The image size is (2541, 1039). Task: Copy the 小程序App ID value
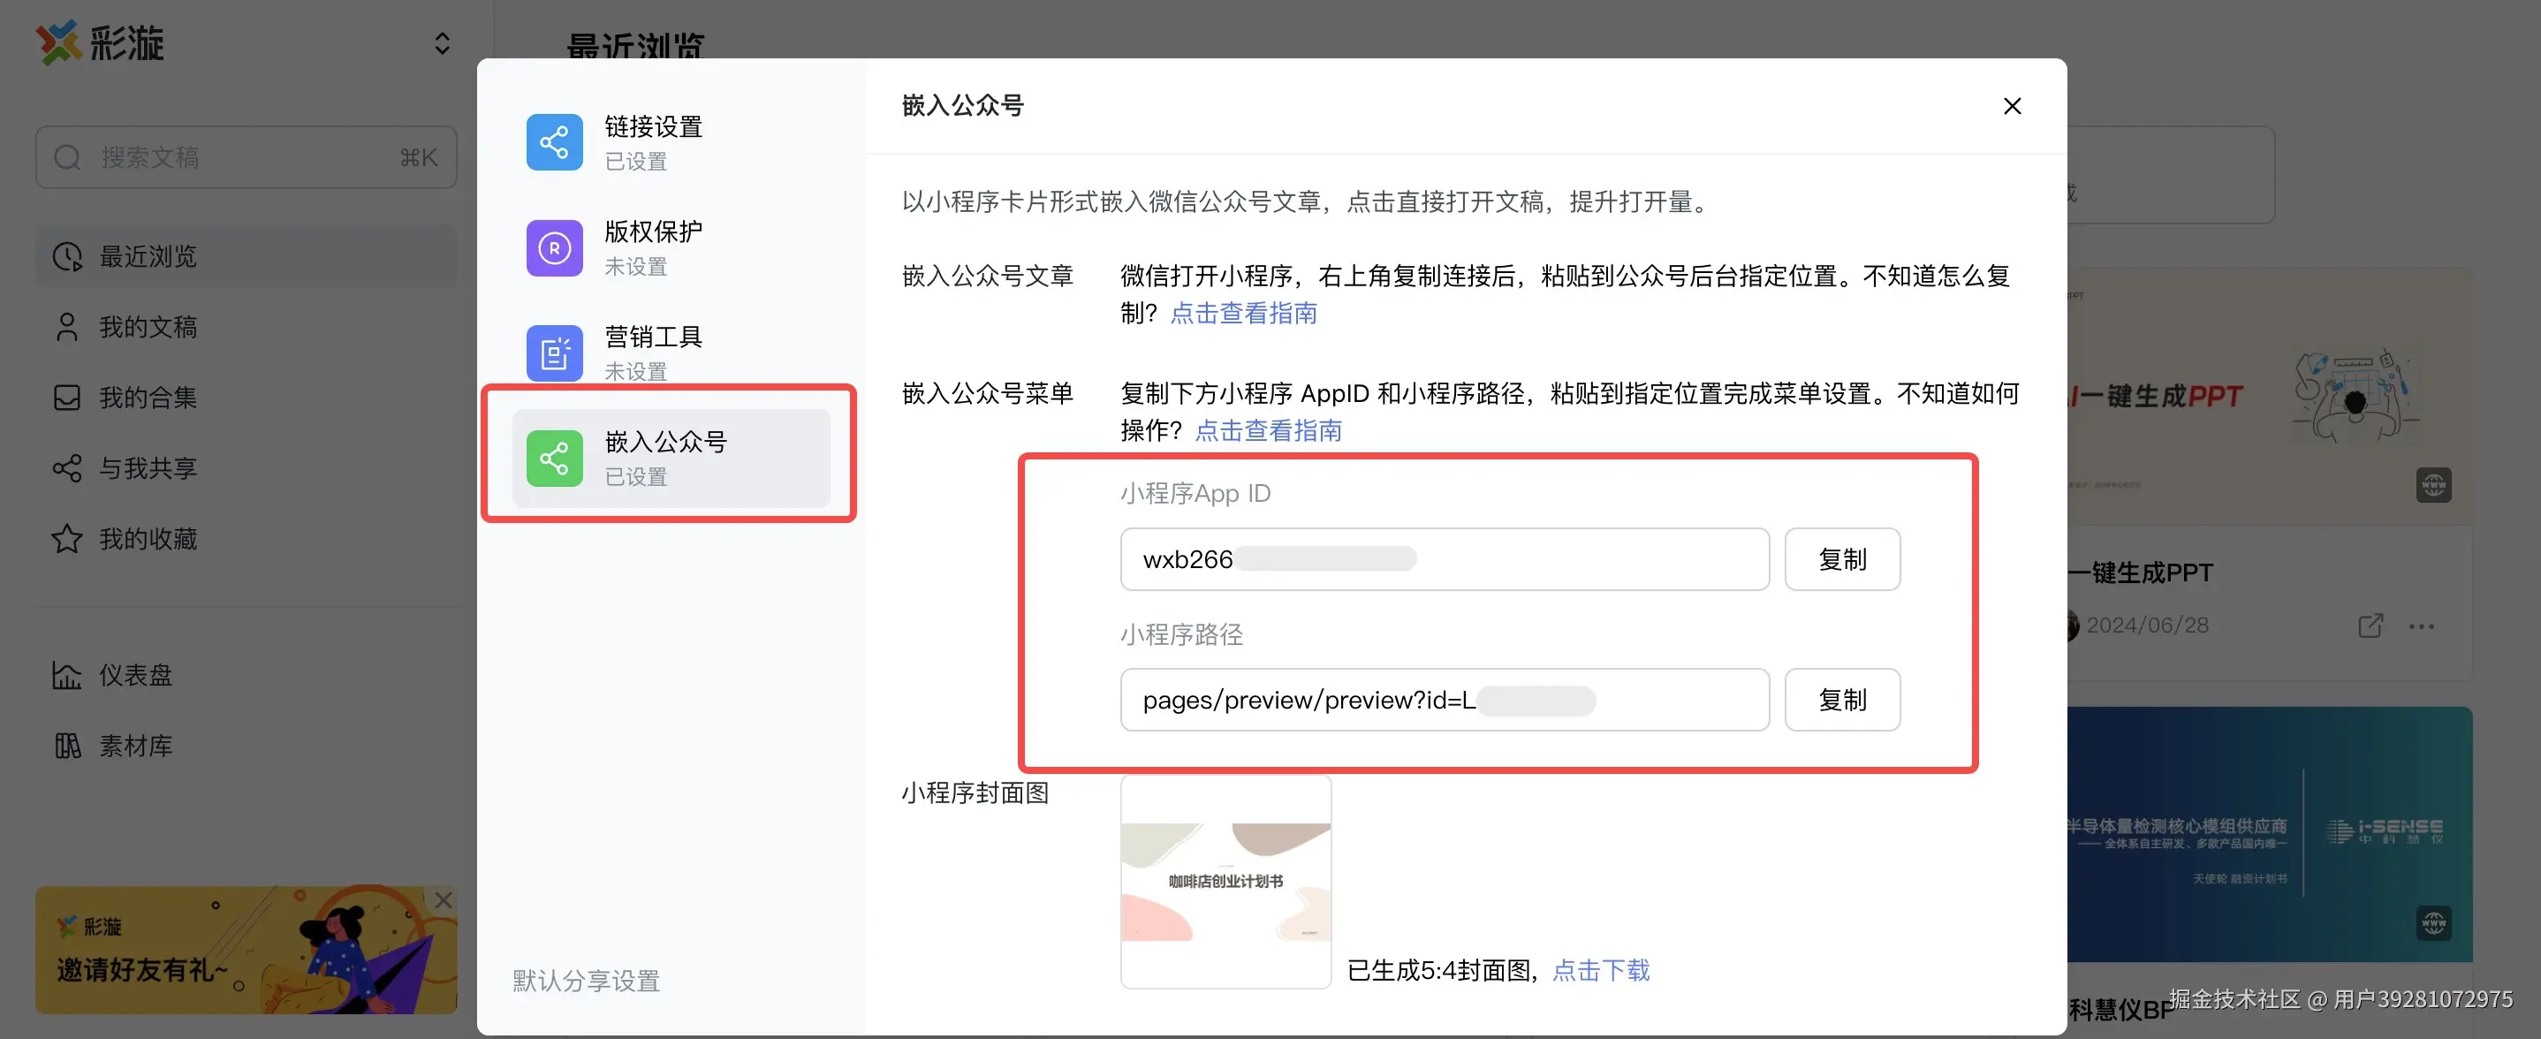pos(1841,559)
